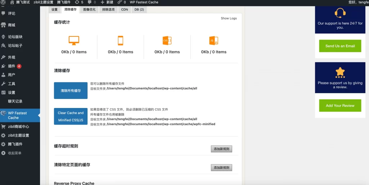Image resolution: width=369 pixels, height=185 pixels.
Task: Open comments bubble in admin bar
Action: tap(89, 2)
